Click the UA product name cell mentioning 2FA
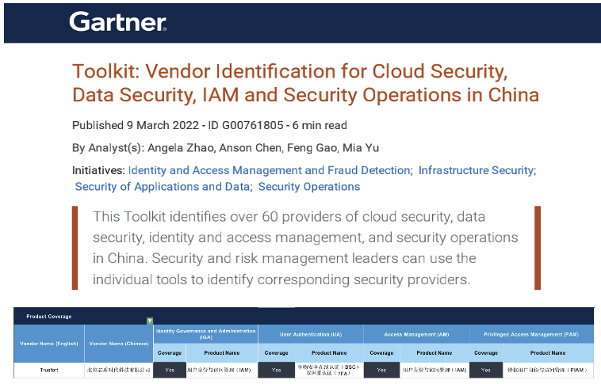 point(329,371)
